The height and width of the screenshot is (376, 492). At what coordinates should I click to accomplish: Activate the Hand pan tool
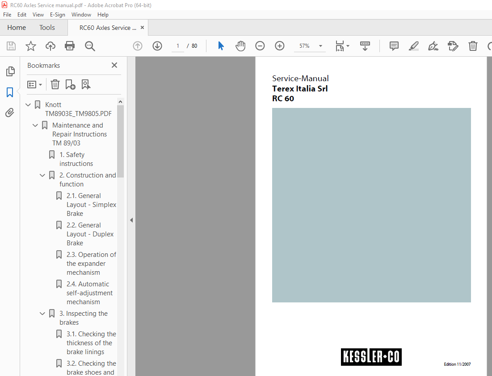pyautogui.click(x=240, y=46)
